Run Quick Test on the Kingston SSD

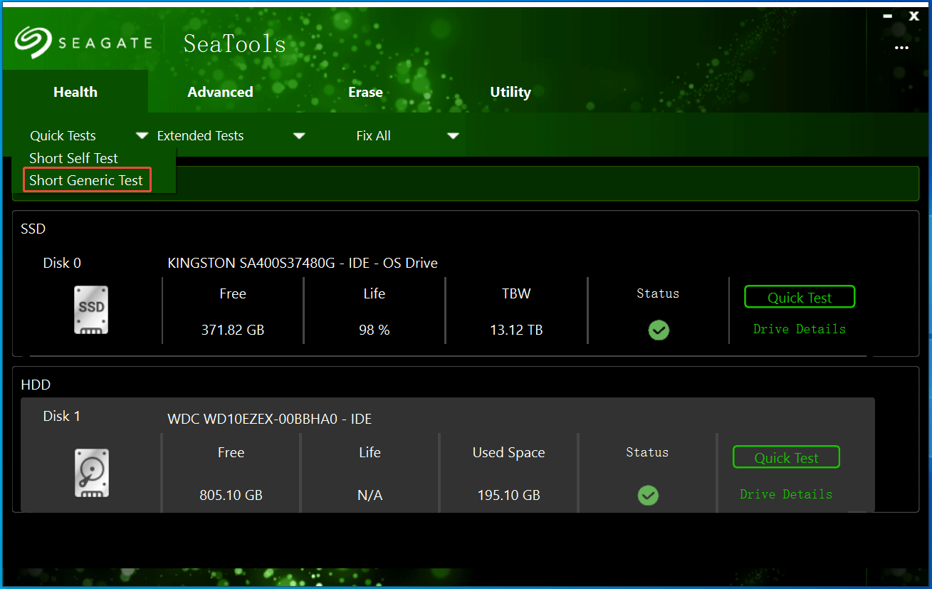tap(799, 296)
